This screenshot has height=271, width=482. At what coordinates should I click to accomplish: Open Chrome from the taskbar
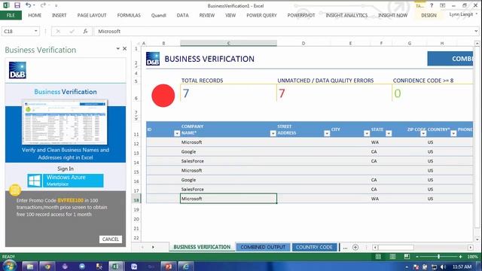pyautogui.click(x=47, y=266)
